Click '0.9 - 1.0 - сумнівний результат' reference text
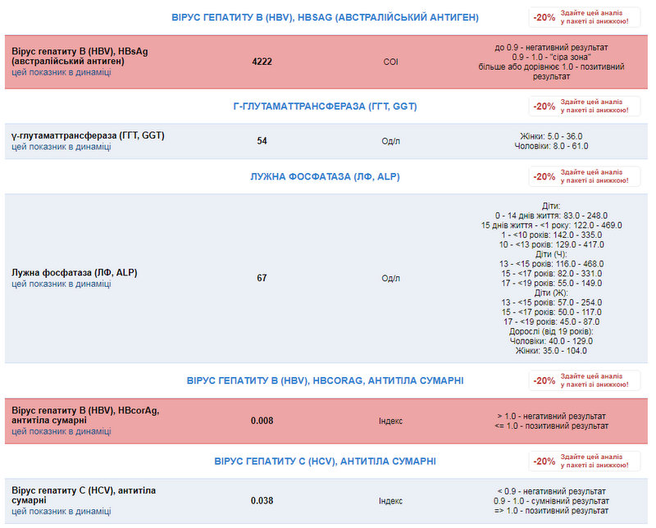 (x=551, y=501)
